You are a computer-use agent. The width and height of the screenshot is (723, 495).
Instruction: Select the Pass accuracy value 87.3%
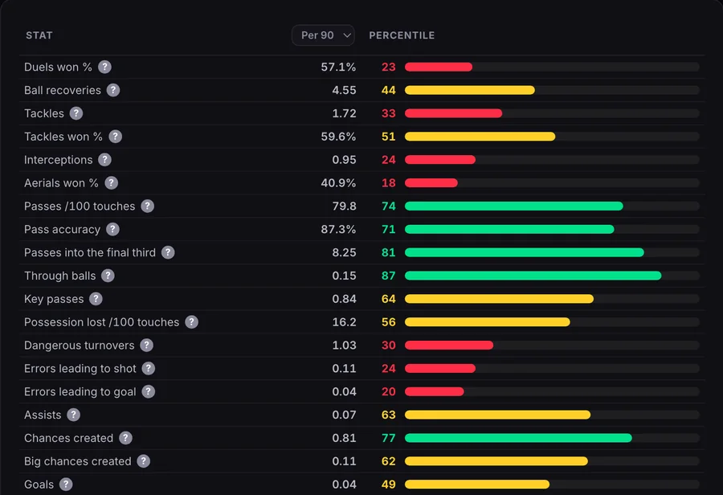pos(338,229)
